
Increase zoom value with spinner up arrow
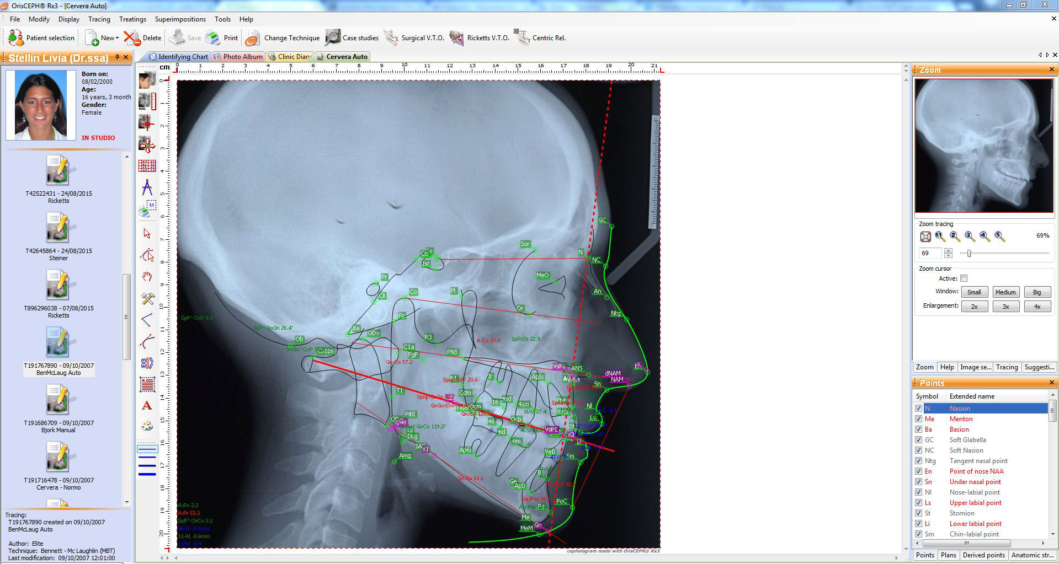[x=948, y=250]
